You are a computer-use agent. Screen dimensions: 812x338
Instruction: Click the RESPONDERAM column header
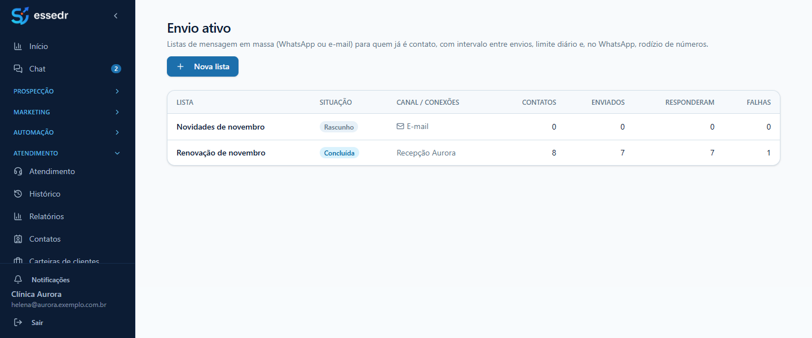pyautogui.click(x=690, y=103)
